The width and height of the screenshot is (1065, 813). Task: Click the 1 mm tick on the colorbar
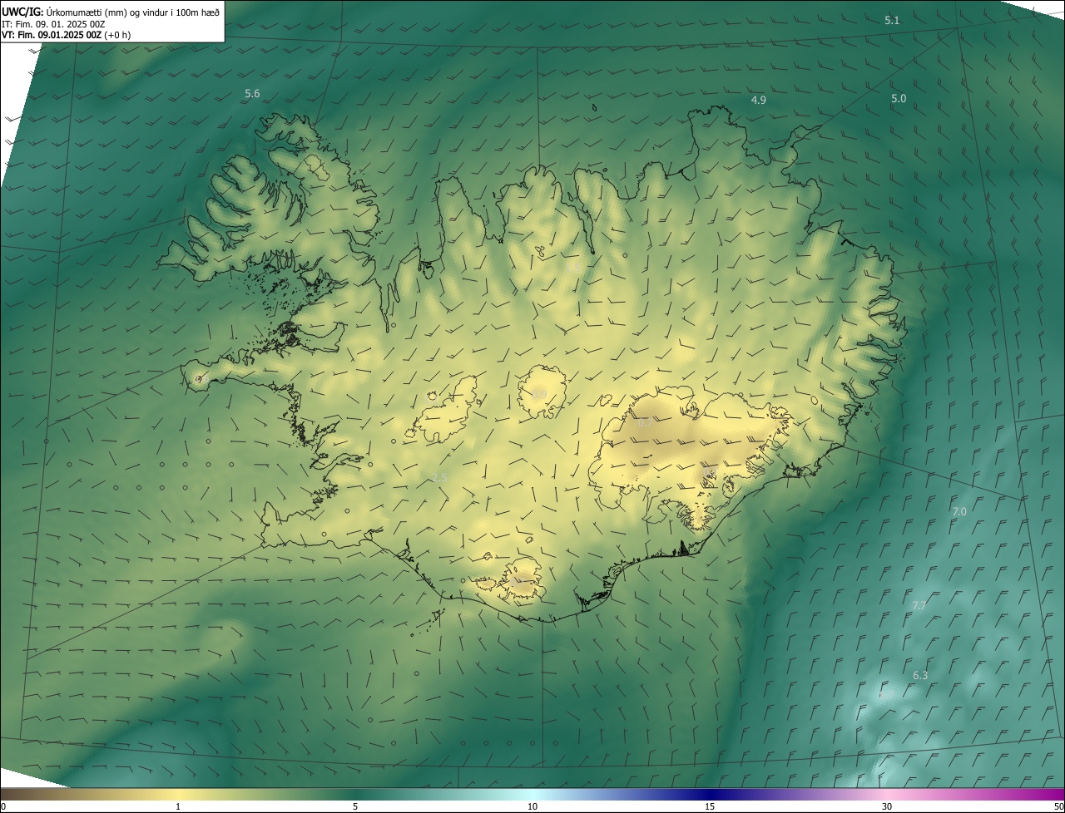coord(178,806)
